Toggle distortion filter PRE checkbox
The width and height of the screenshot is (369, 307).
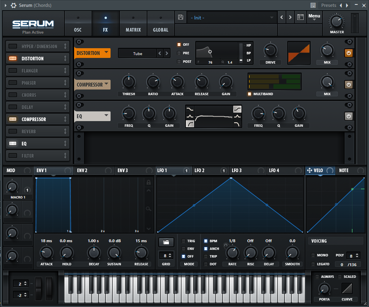tap(179, 53)
